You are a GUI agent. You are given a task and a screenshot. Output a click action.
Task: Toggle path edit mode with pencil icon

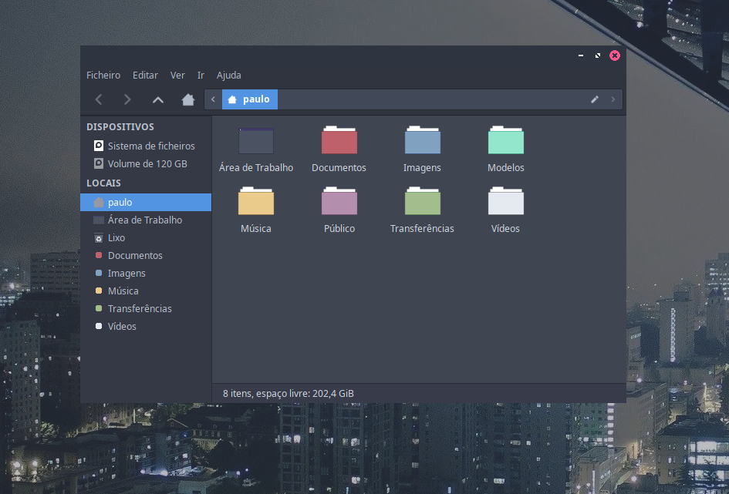595,99
